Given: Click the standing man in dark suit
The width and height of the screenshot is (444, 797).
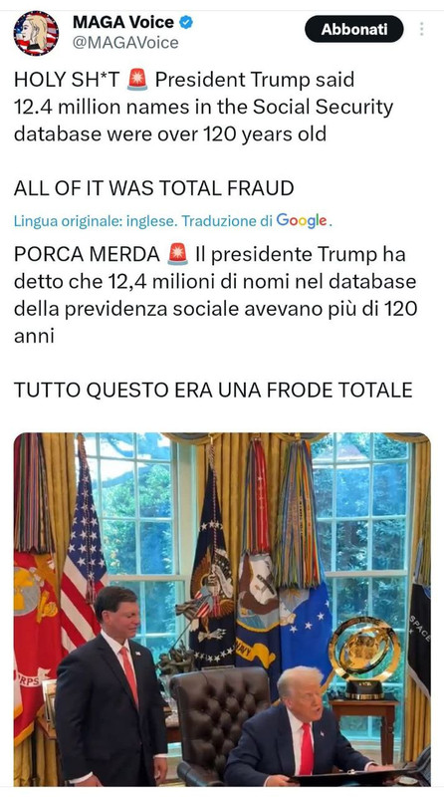Looking at the screenshot, I should pos(111,686).
